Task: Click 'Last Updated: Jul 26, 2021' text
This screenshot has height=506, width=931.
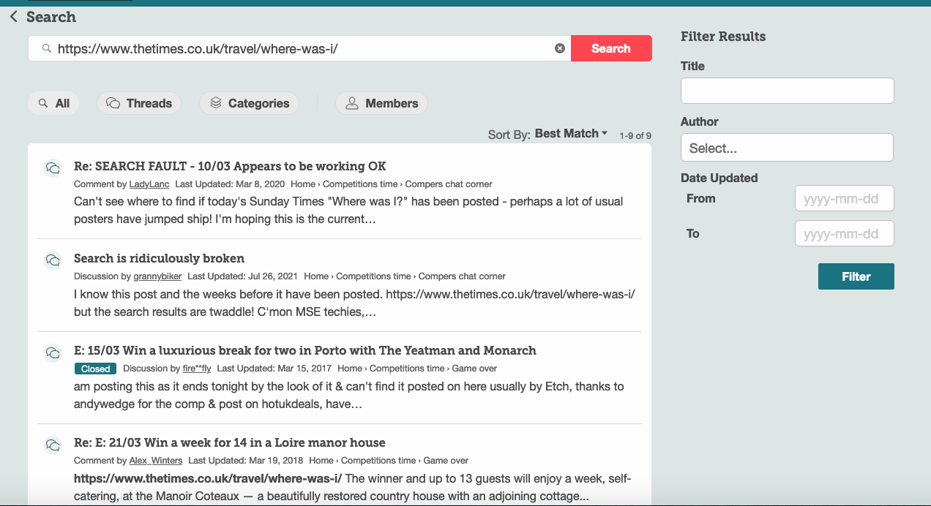Action: point(243,276)
